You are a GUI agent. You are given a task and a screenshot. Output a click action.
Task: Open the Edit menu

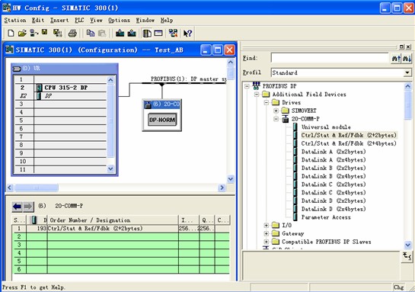click(38, 21)
